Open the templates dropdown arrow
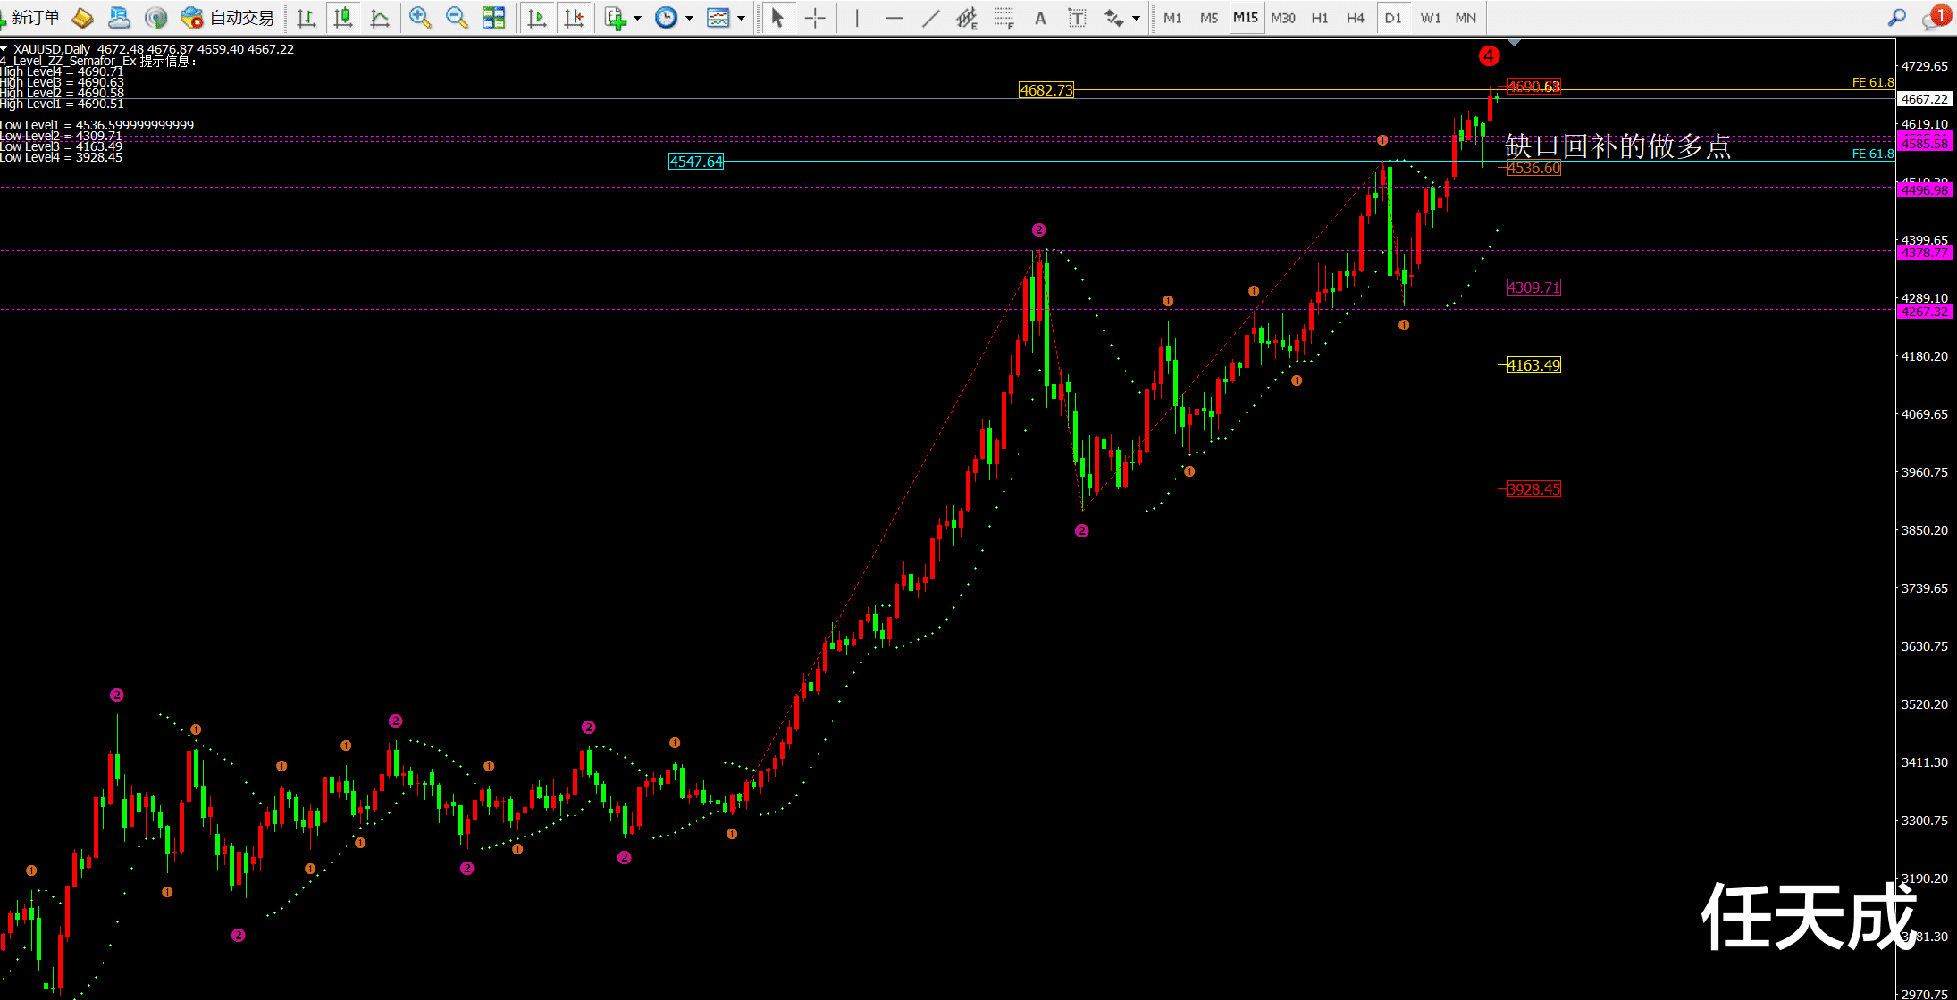This screenshot has height=1000, width=1957. pyautogui.click(x=741, y=18)
